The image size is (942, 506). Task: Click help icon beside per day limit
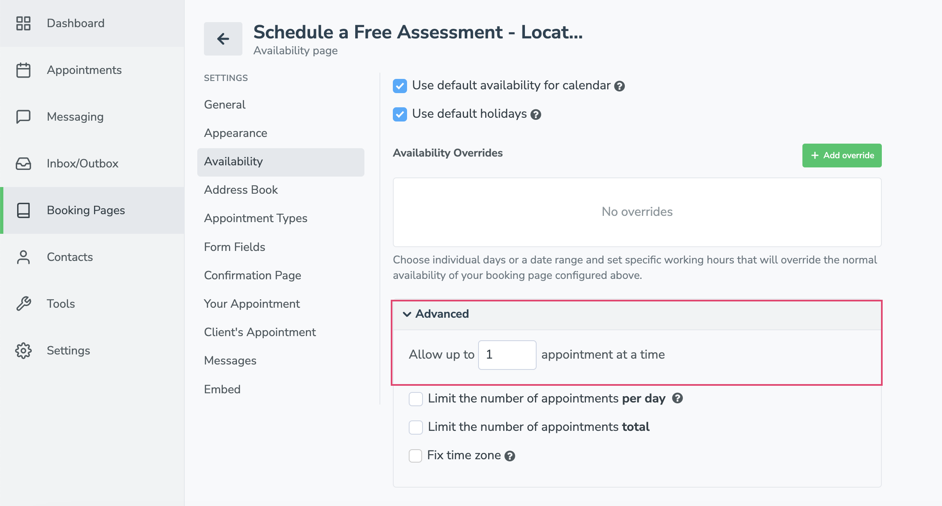[677, 398]
